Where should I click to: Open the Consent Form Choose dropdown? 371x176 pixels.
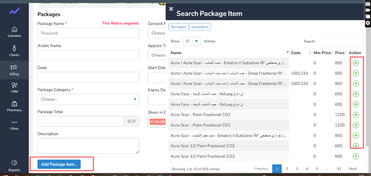157,33
